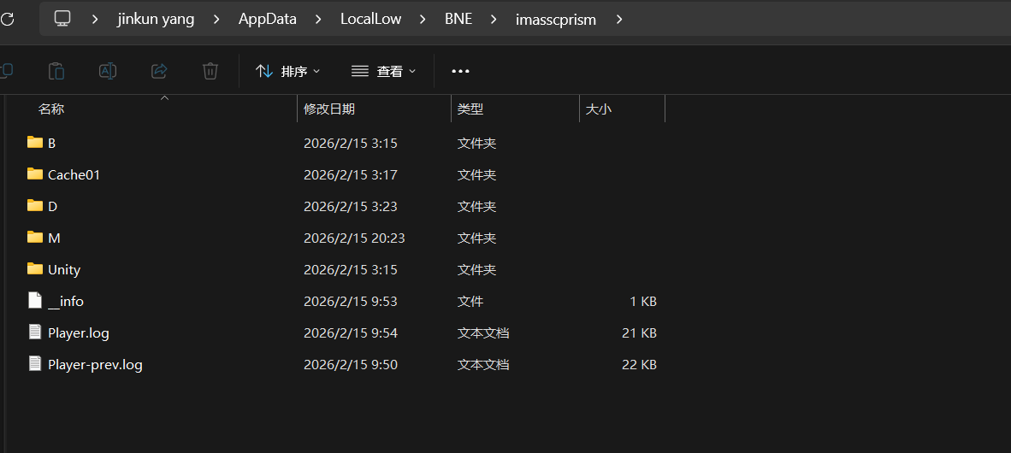
Task: Expand chevron after LocalLow
Action: tap(423, 20)
